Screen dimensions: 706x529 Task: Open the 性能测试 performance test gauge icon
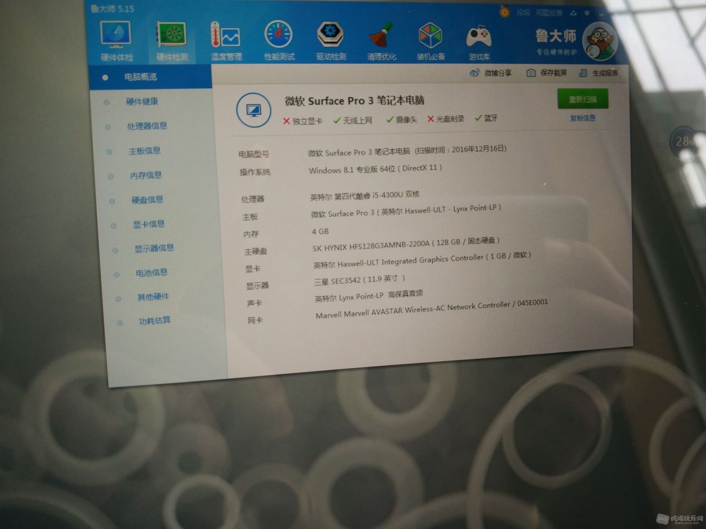(279, 40)
